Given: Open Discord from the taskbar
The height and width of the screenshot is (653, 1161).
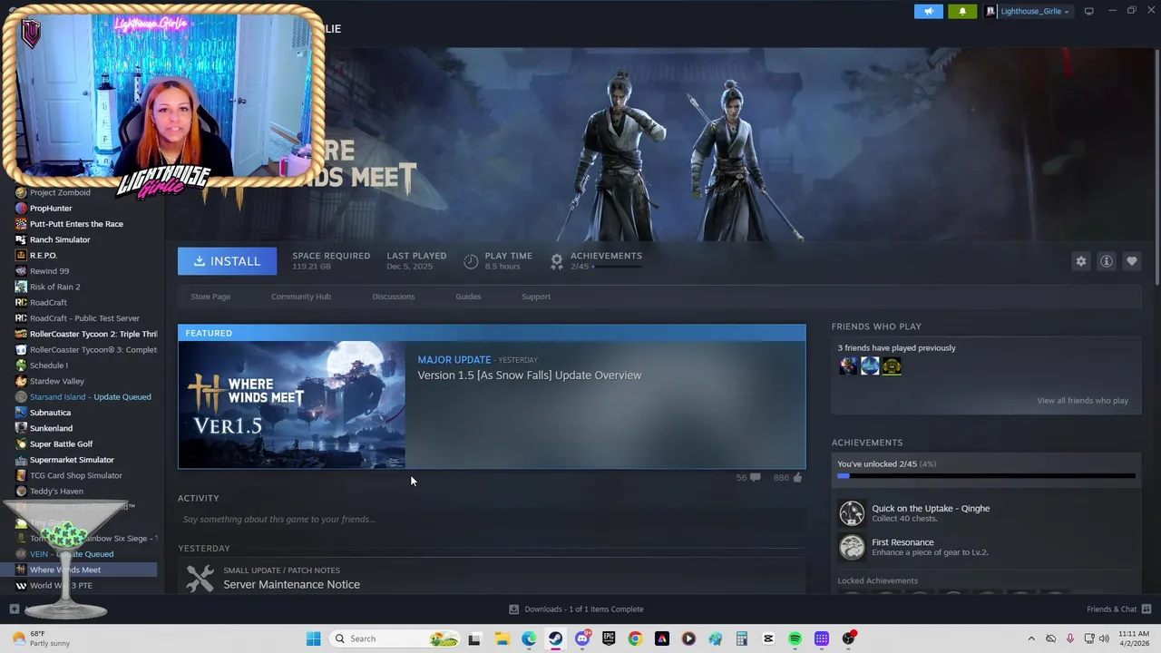Looking at the screenshot, I should point(582,638).
